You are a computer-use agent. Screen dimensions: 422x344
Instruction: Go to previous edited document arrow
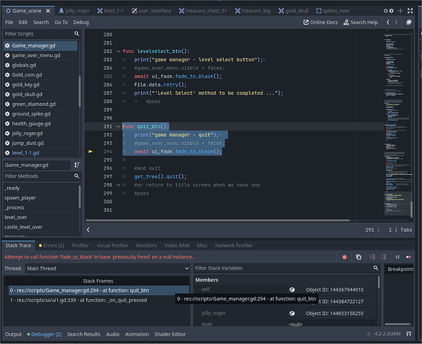388,22
